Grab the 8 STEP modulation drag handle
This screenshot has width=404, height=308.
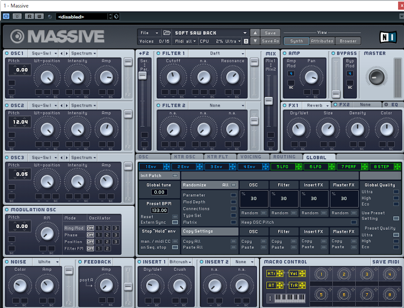point(398,167)
